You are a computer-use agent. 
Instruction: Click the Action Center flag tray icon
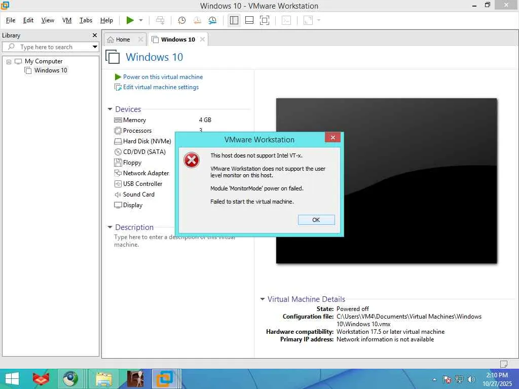(447, 379)
